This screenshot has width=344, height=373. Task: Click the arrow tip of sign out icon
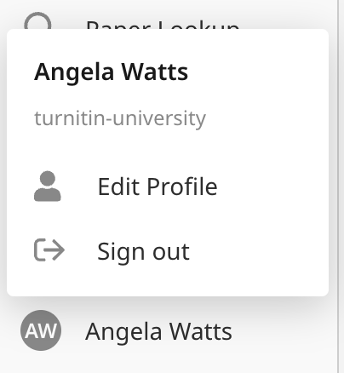pyautogui.click(x=60, y=250)
